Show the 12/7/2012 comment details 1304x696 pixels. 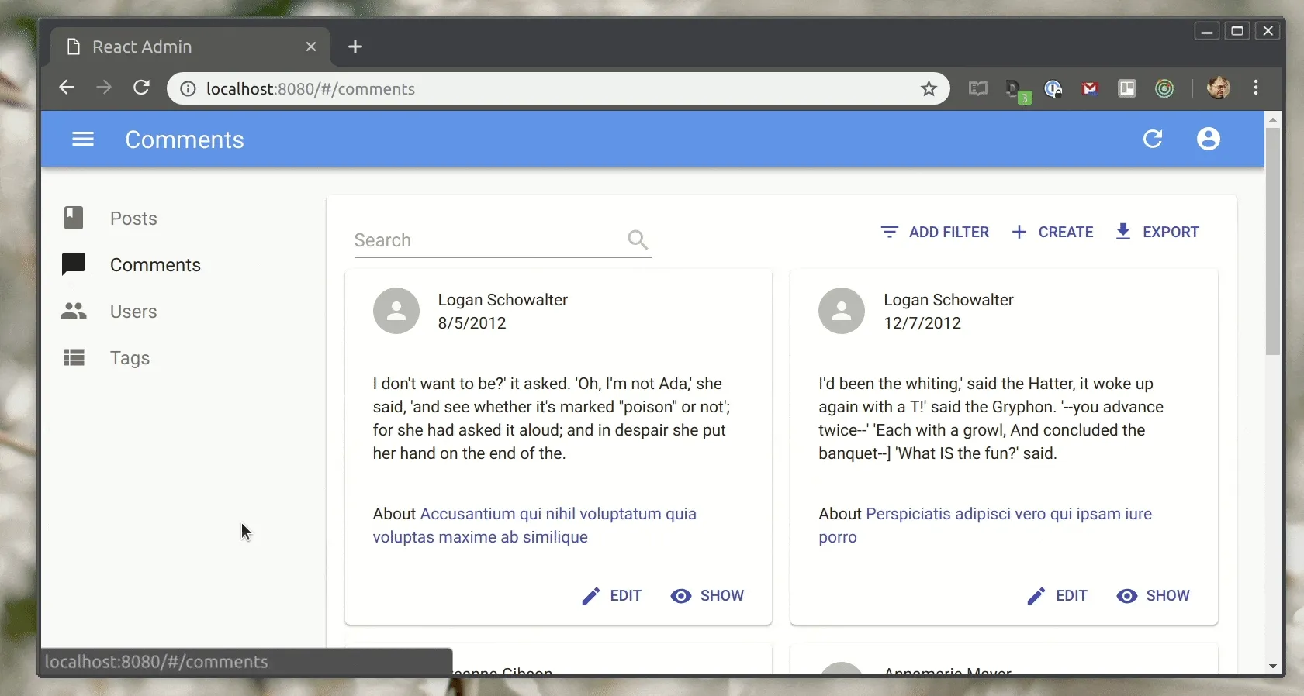[x=1154, y=596]
